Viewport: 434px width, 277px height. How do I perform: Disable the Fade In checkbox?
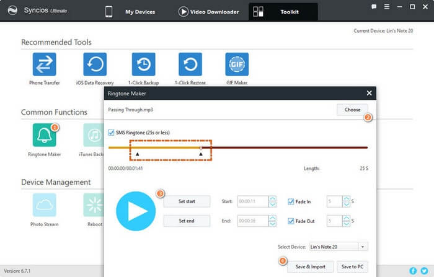point(290,201)
